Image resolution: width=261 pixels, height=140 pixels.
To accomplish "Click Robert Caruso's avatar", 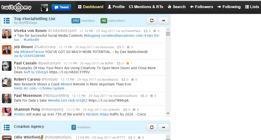I will pos(7,82).
